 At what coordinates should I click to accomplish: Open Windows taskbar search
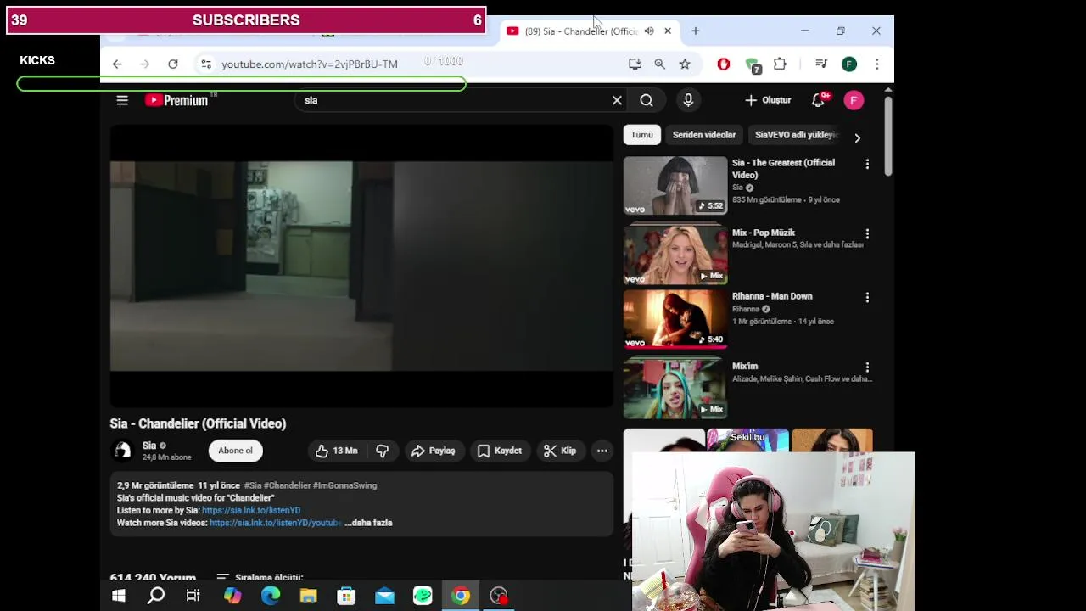click(156, 596)
